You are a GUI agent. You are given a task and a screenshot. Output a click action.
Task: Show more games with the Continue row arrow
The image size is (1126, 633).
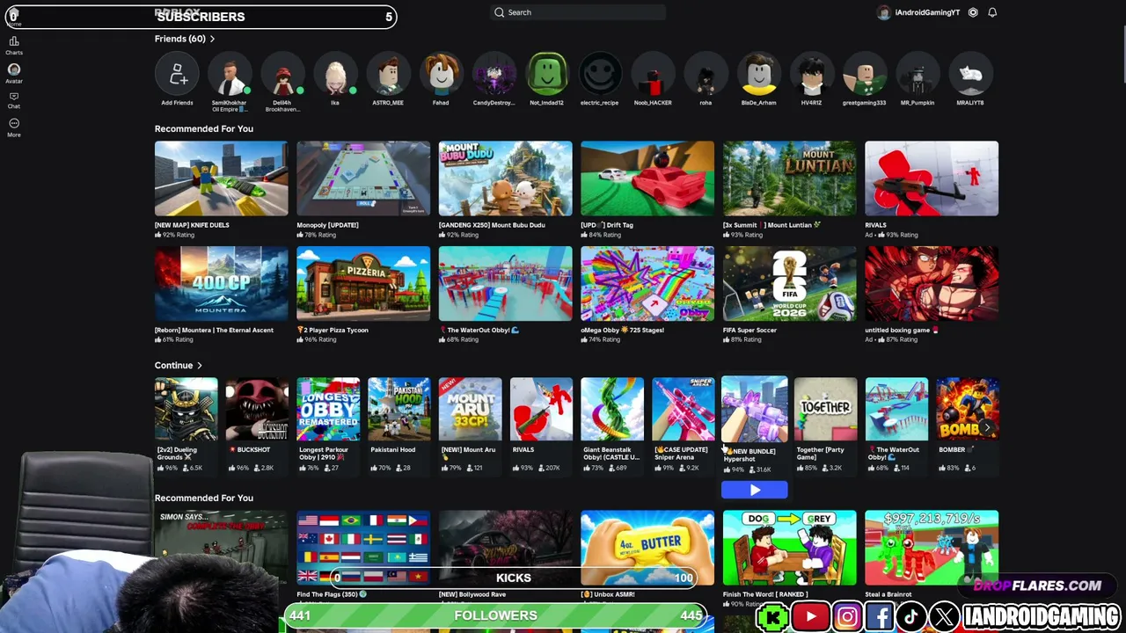[x=987, y=428]
